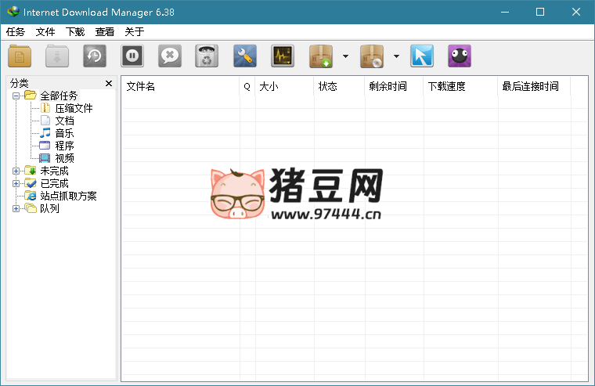
Task: Open the Start Queue dropdown arrow
Action: click(x=345, y=56)
